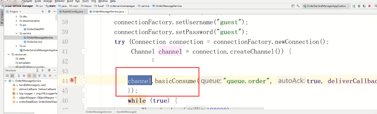The image size is (377, 114).
Task: Open the Window menu
Action: tap(103, 1)
